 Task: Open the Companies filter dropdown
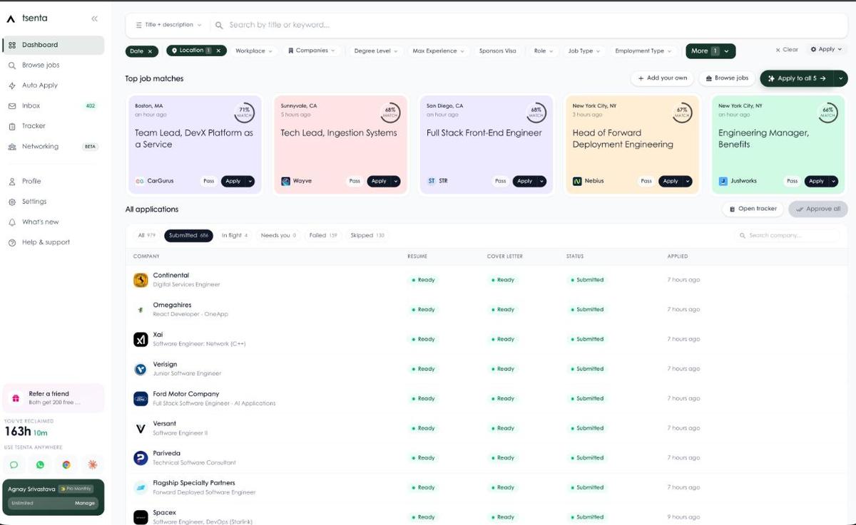click(312, 51)
